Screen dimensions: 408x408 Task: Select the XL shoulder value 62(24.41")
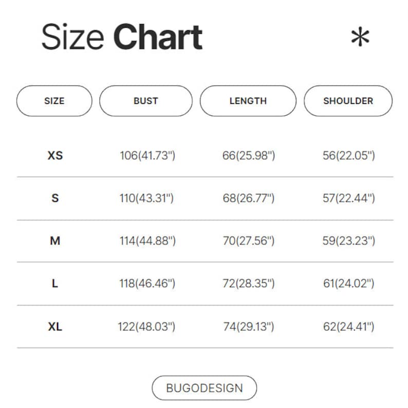(x=349, y=326)
